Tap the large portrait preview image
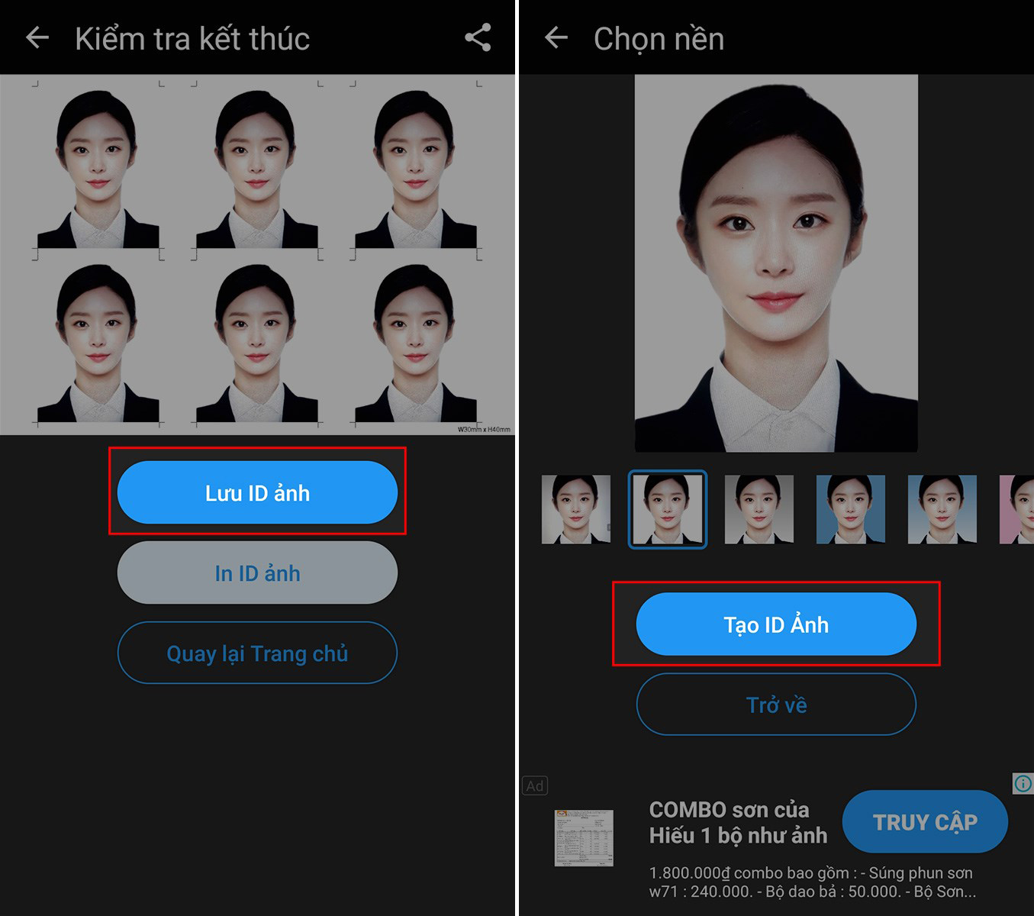Viewport: 1034px width, 916px height. pos(776,263)
